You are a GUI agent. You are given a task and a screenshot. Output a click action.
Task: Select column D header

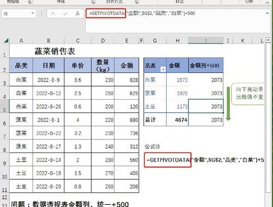103,40
